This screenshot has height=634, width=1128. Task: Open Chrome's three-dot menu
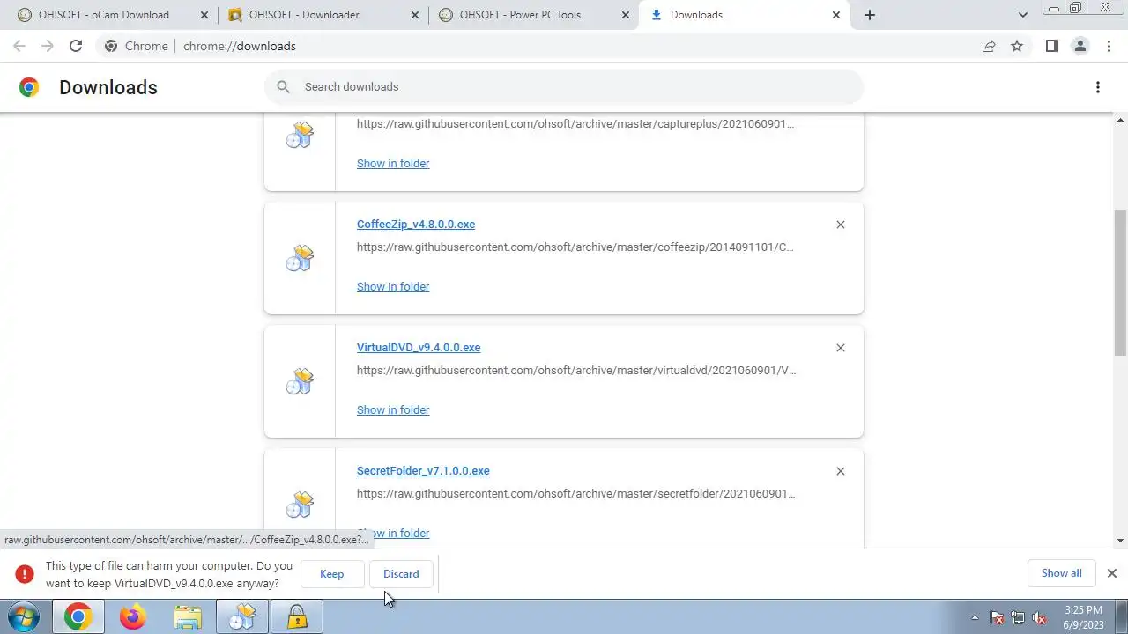point(1109,46)
